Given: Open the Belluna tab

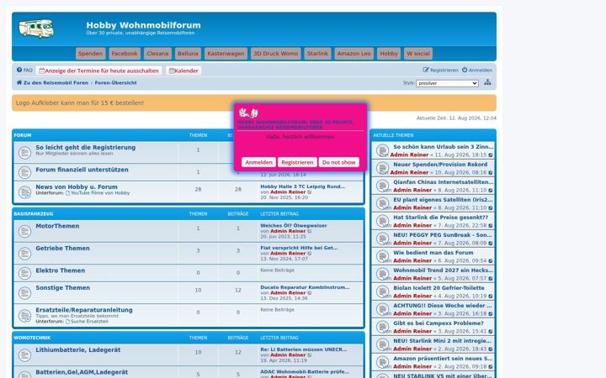Looking at the screenshot, I should 188,54.
